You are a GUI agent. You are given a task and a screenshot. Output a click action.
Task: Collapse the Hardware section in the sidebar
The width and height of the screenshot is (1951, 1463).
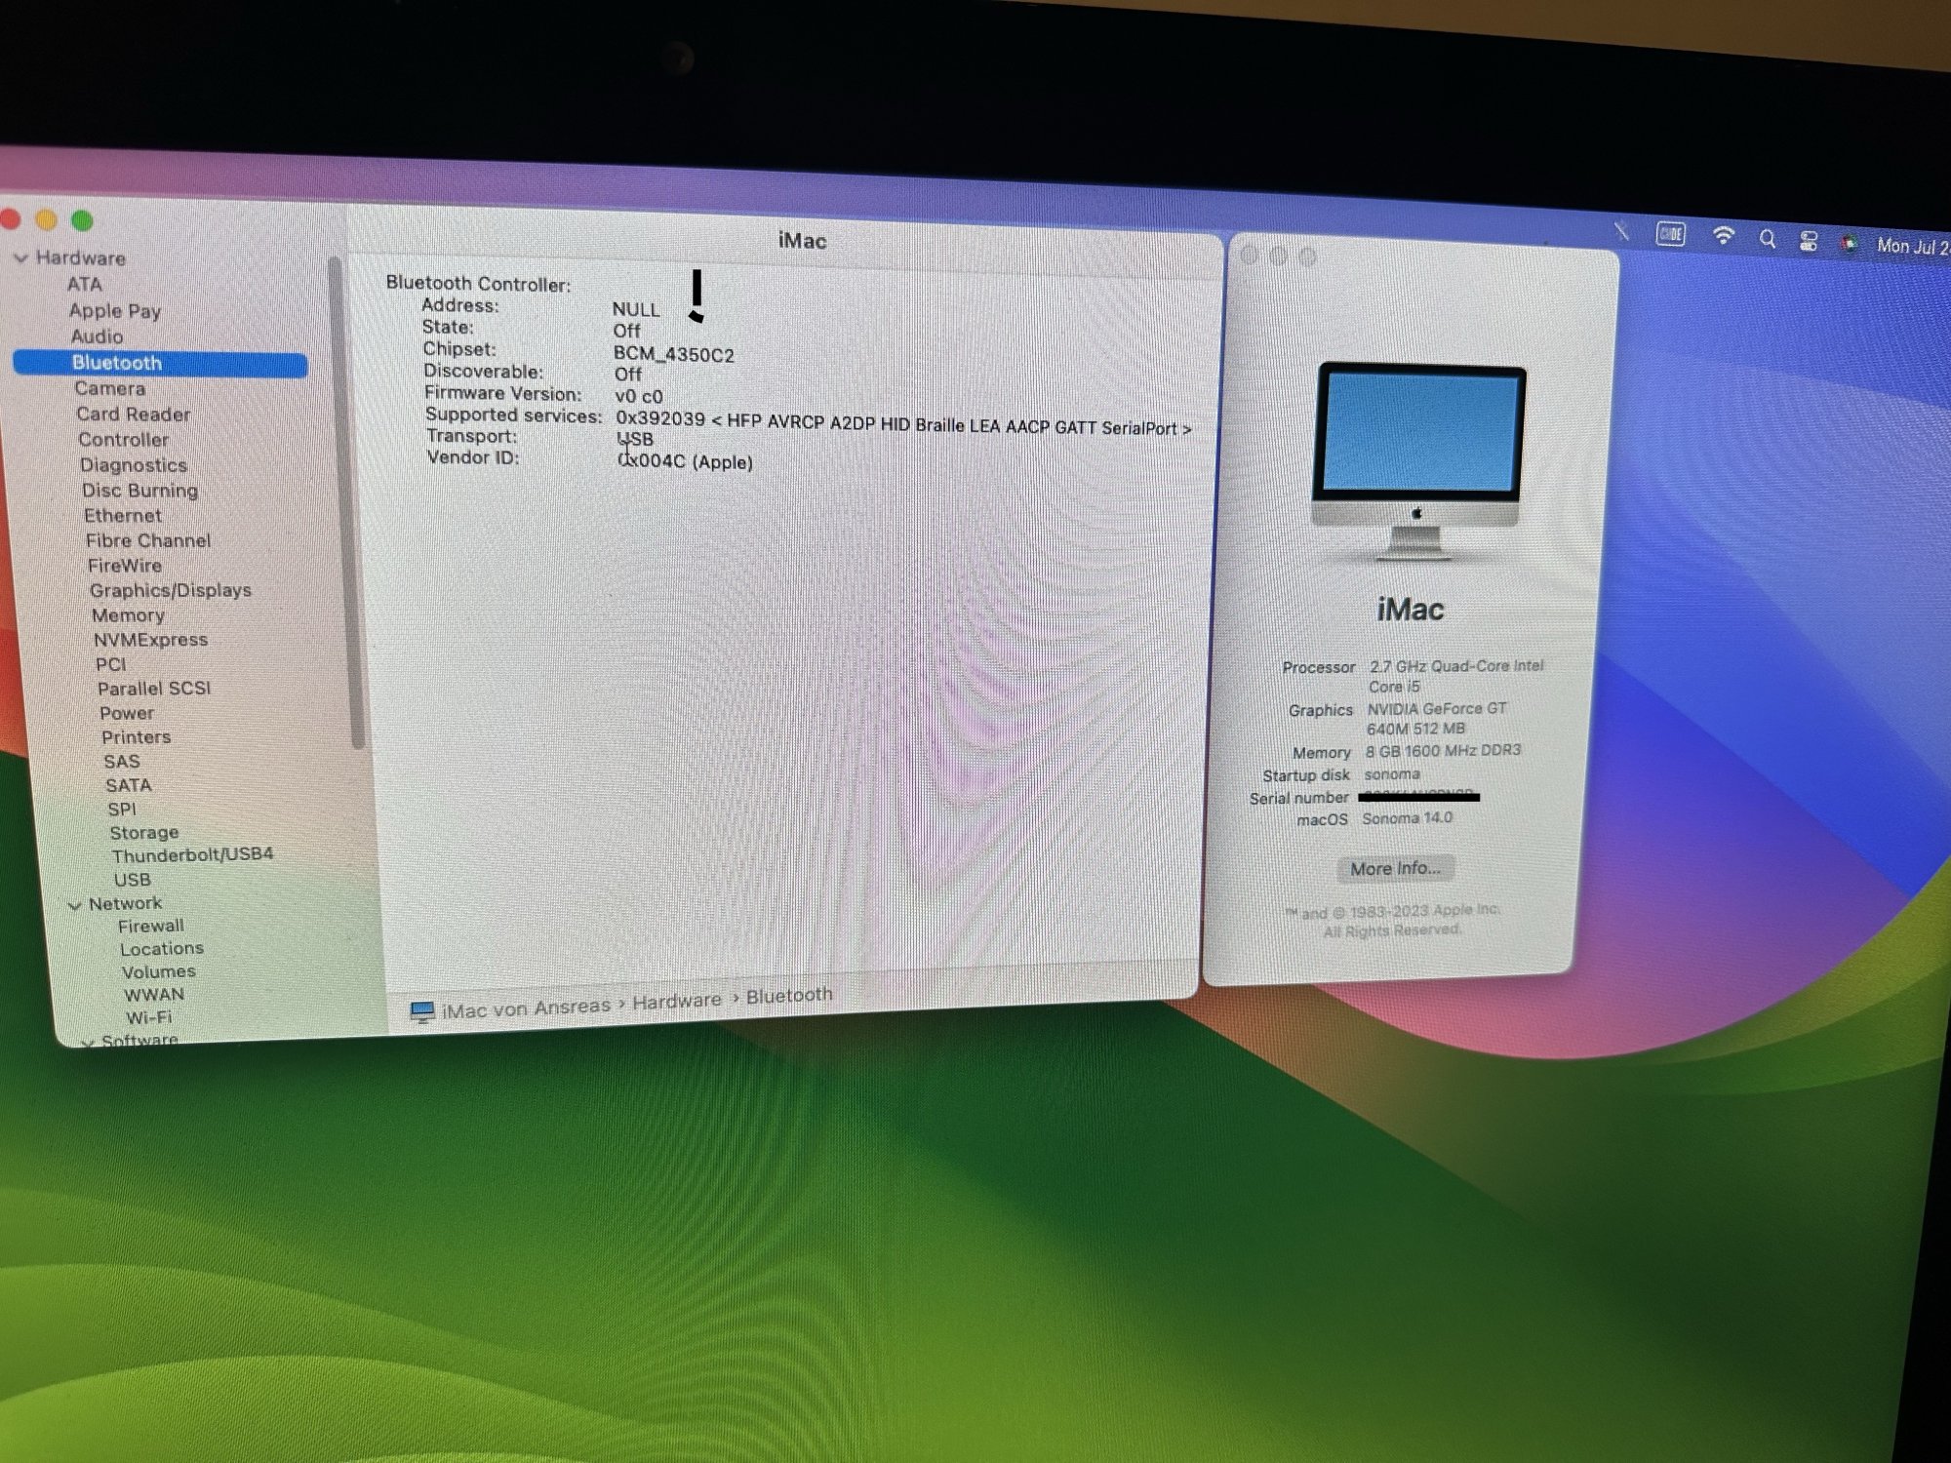tap(20, 258)
